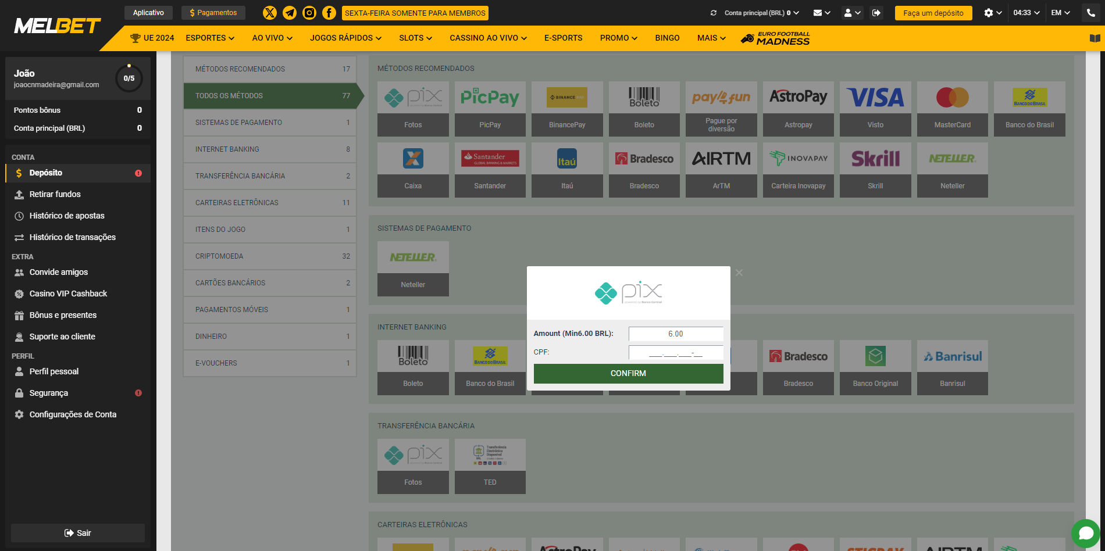
Task: Select CARTEIRAS ELETRÔNICAS category
Action: point(270,203)
